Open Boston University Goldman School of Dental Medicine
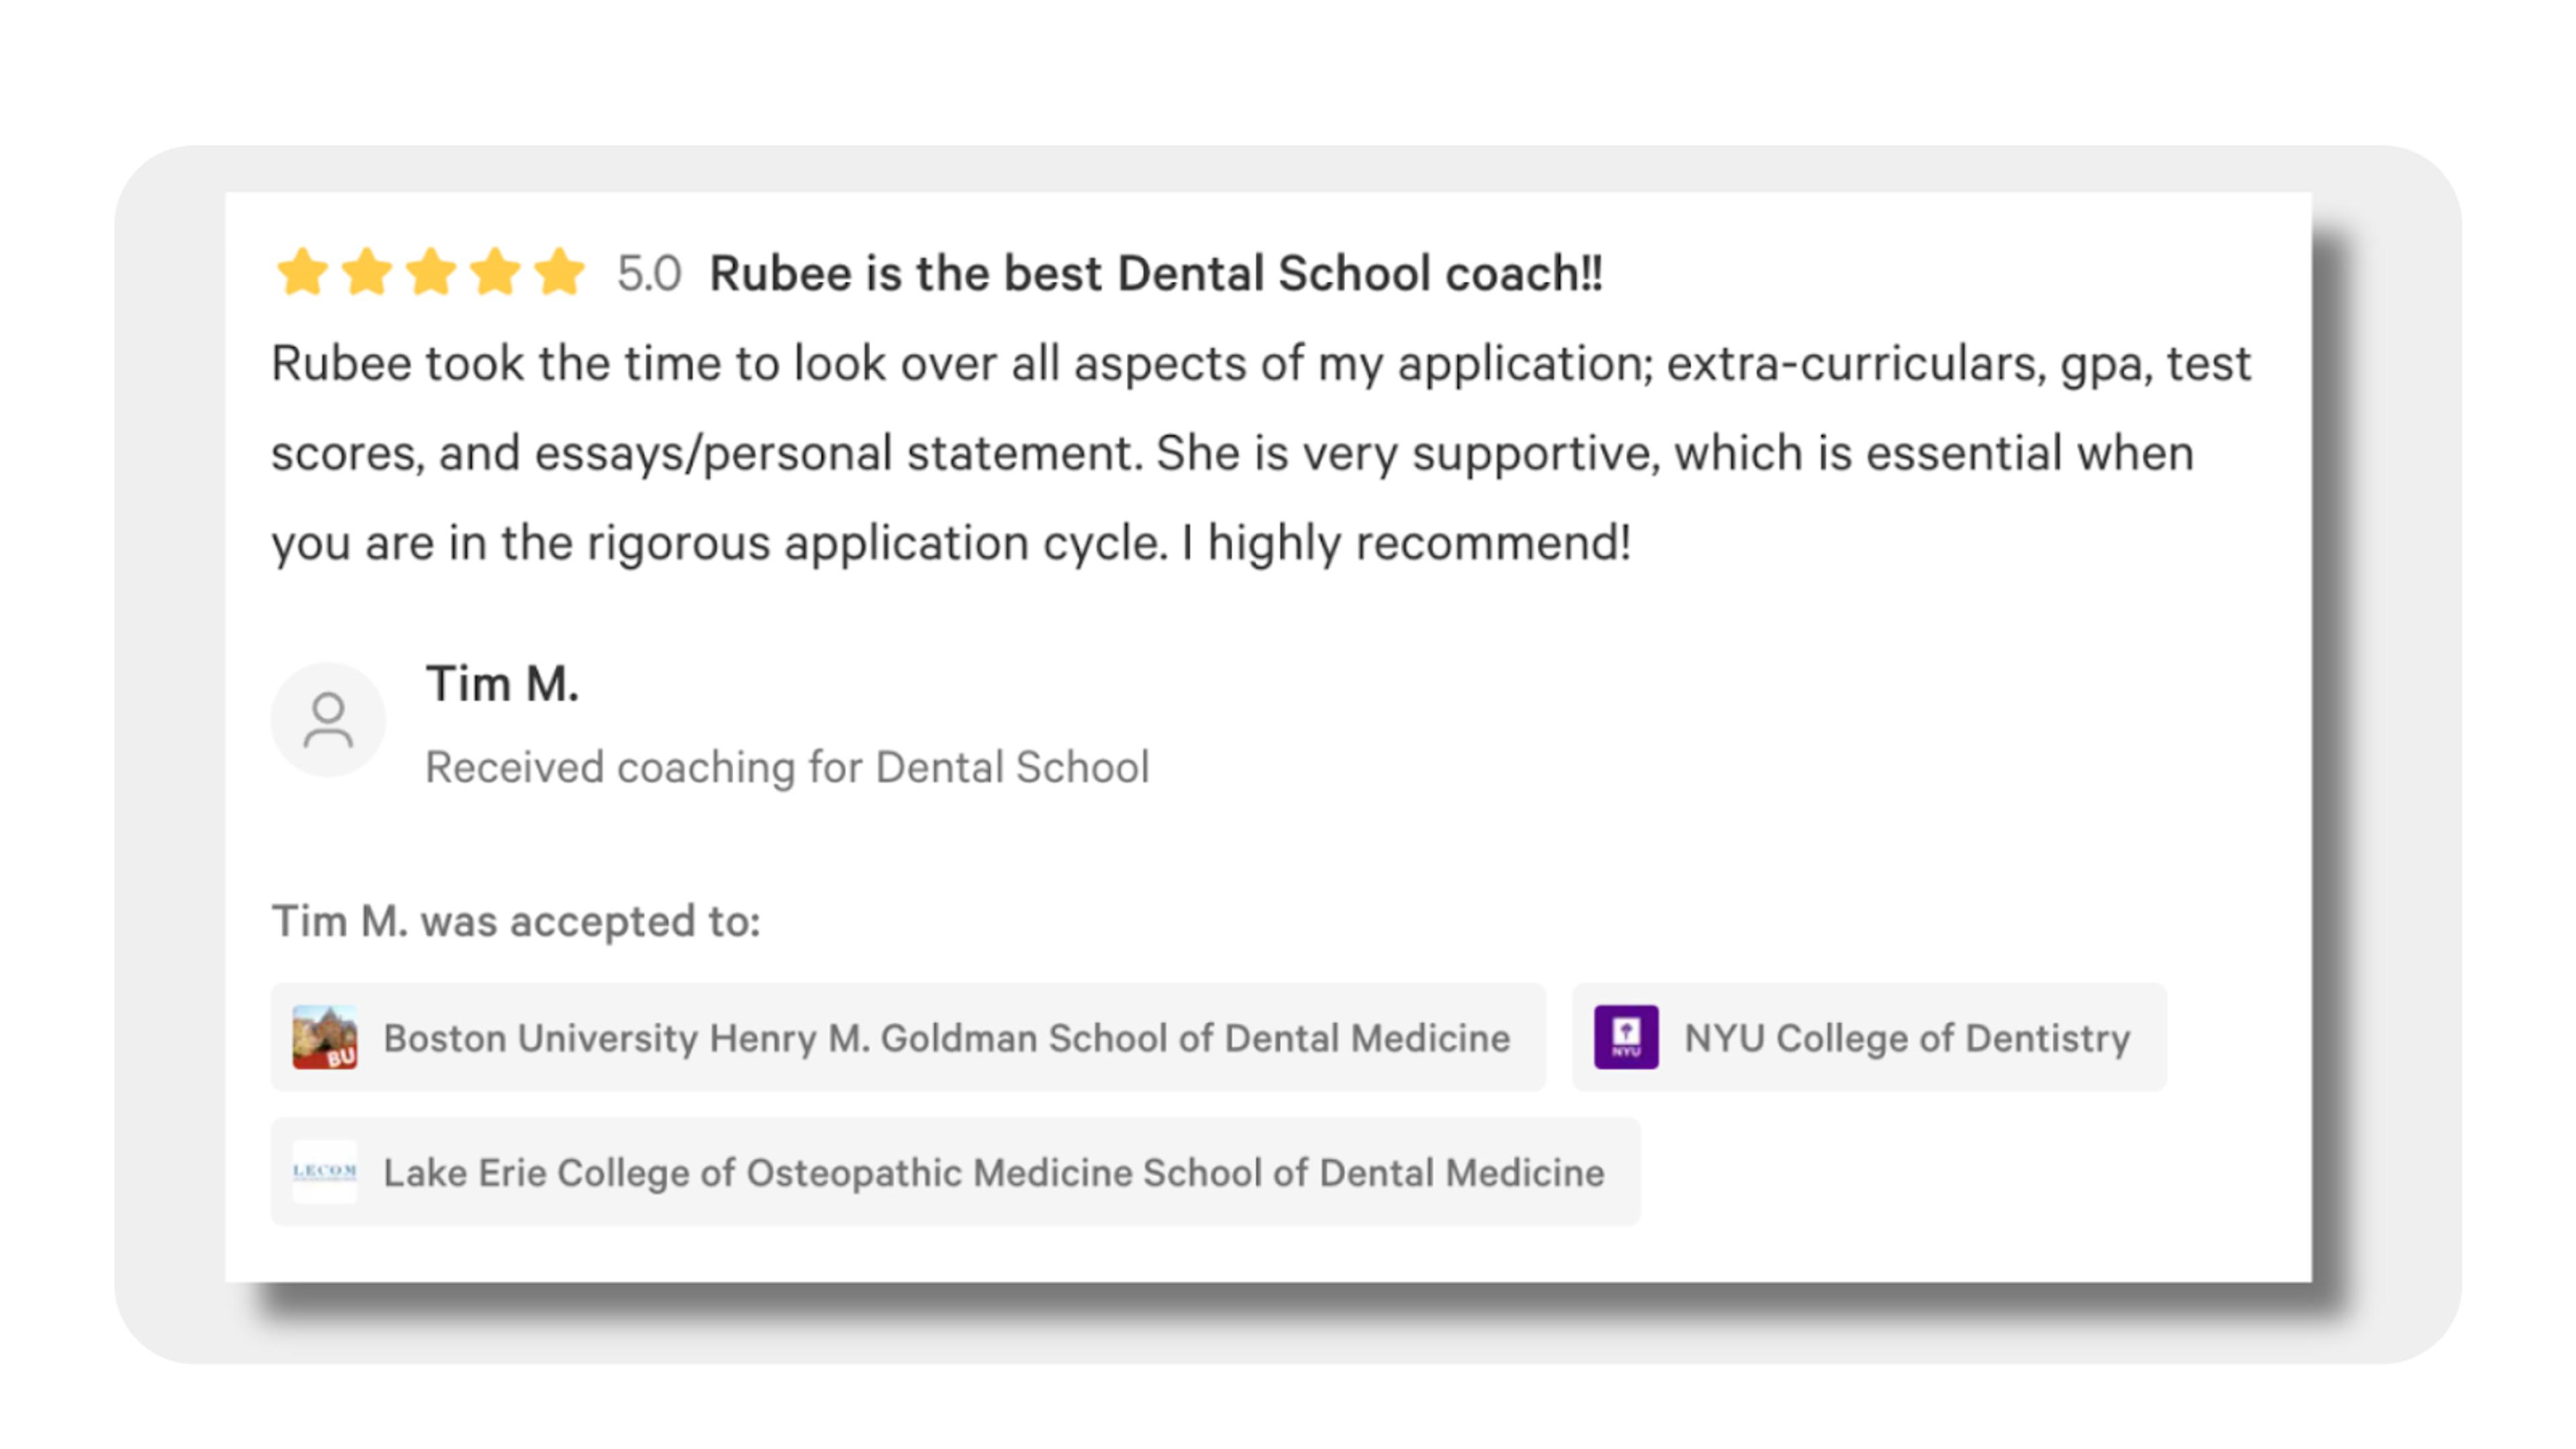 [x=946, y=1038]
